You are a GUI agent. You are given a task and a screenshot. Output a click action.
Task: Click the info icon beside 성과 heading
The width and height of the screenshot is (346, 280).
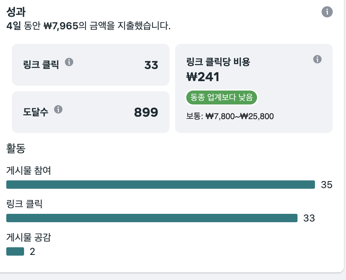coord(327,12)
